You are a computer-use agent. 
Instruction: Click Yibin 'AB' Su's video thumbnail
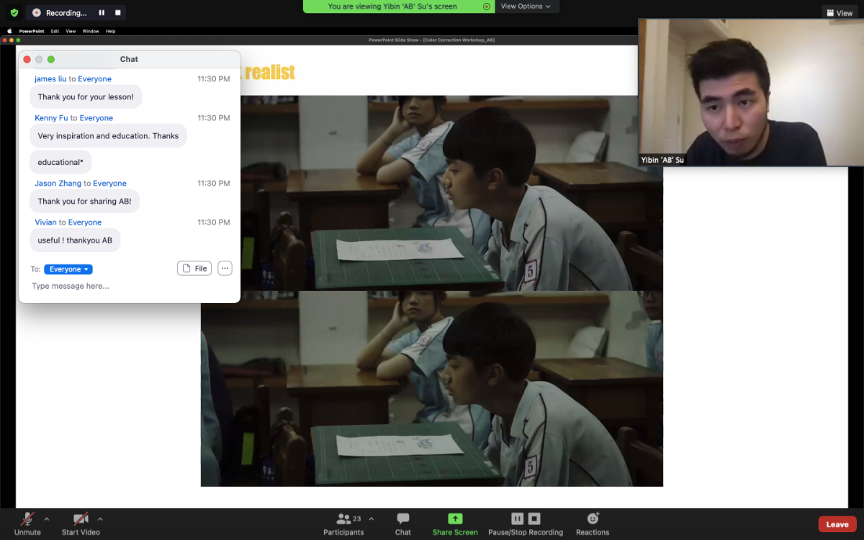tap(750, 92)
